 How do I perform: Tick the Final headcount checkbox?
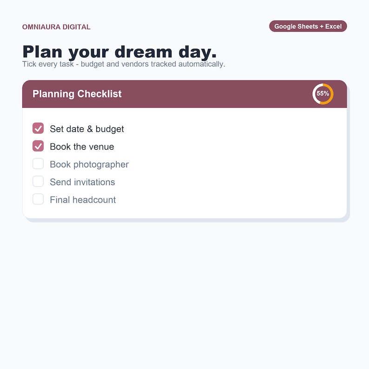(38, 199)
